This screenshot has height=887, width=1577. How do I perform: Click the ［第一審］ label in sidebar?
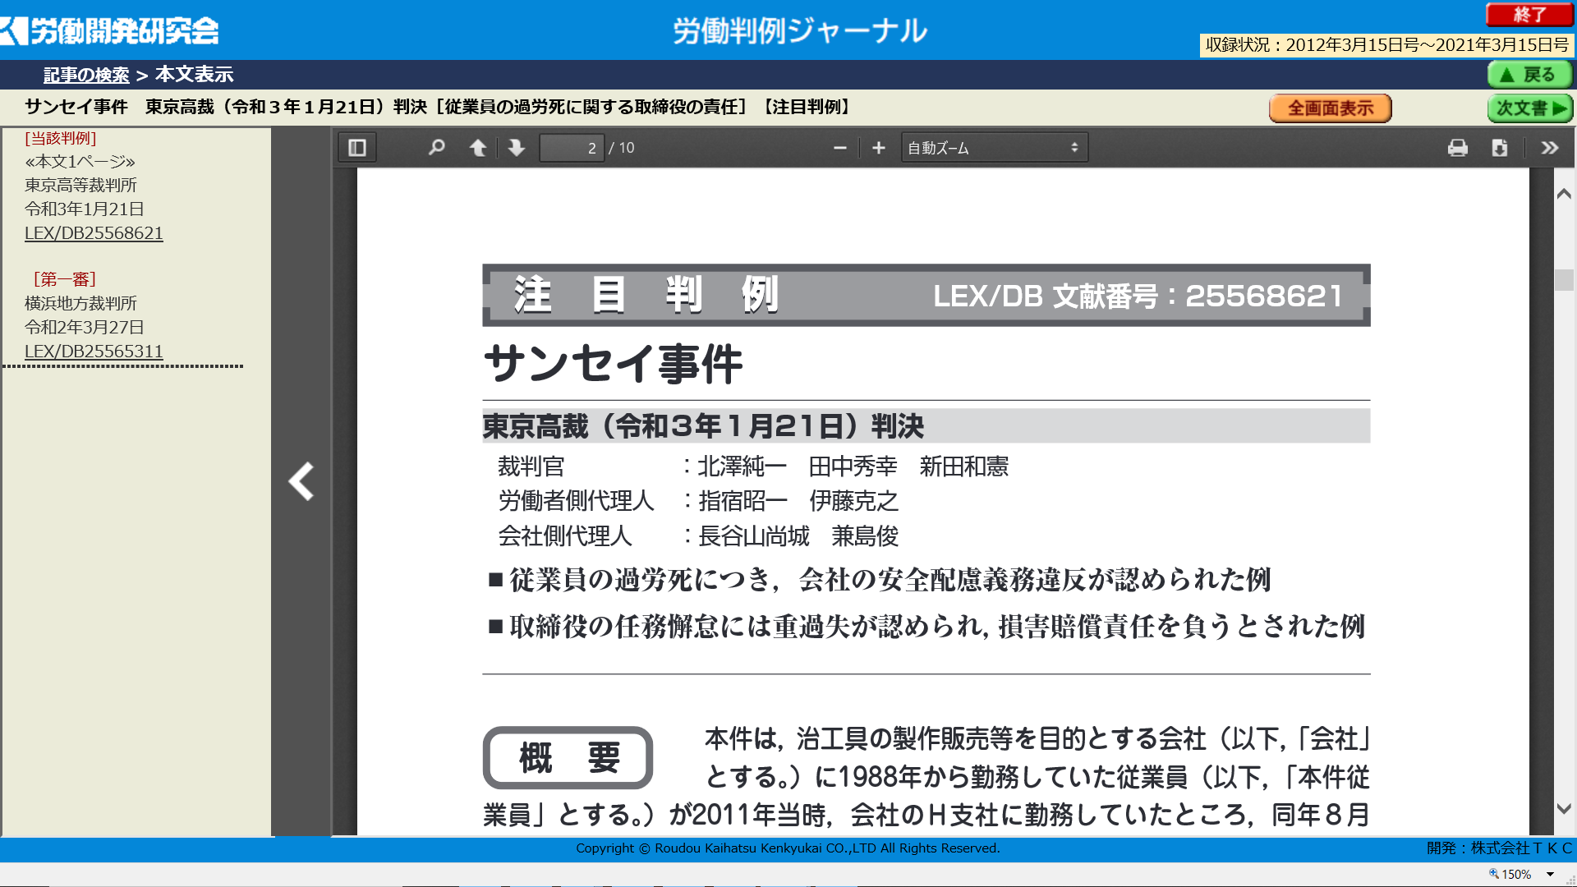pyautogui.click(x=65, y=279)
